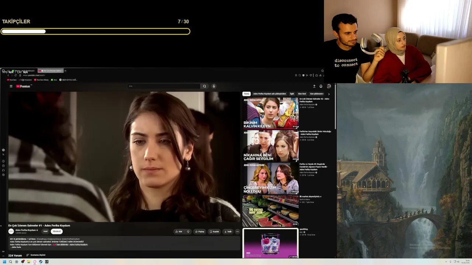Click the 'Abone ol' subscribe button

coord(56,232)
